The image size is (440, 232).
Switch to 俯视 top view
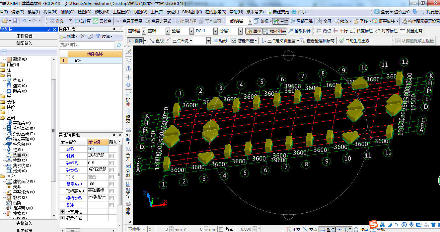261,21
